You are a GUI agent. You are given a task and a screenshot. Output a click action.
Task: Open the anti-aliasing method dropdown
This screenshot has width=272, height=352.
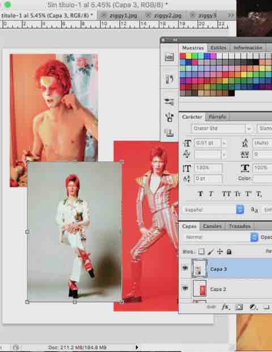267,210
